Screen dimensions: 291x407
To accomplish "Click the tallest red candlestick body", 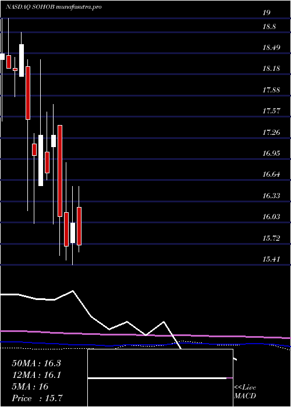I will point(60,171).
